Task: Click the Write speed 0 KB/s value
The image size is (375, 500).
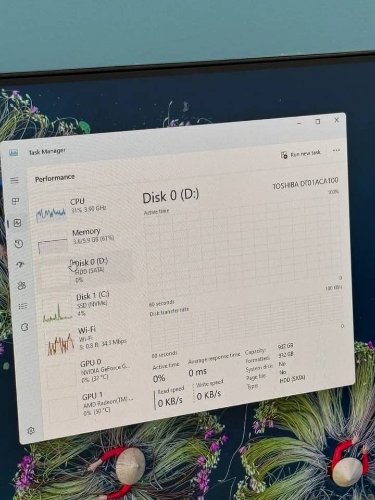Action: [x=209, y=395]
